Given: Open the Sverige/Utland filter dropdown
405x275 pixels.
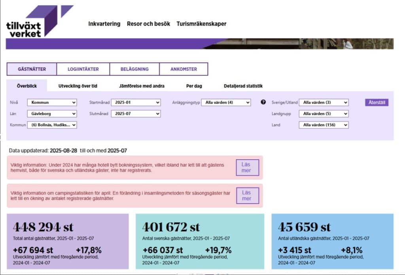Looking at the screenshot, I should [324, 102].
